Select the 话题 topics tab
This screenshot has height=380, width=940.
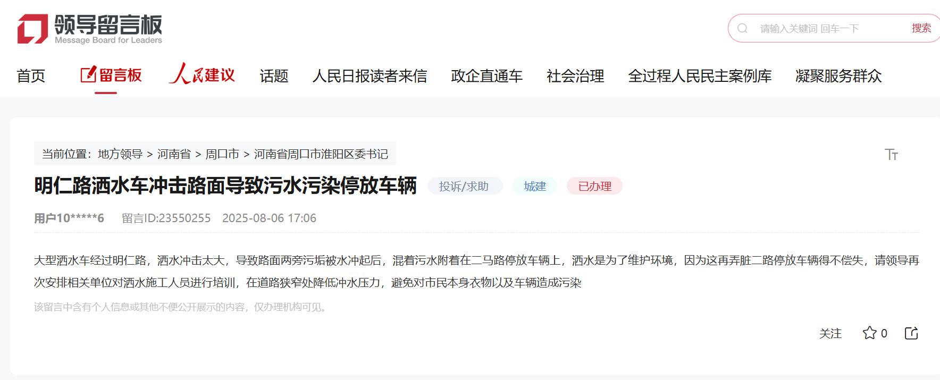tap(274, 76)
